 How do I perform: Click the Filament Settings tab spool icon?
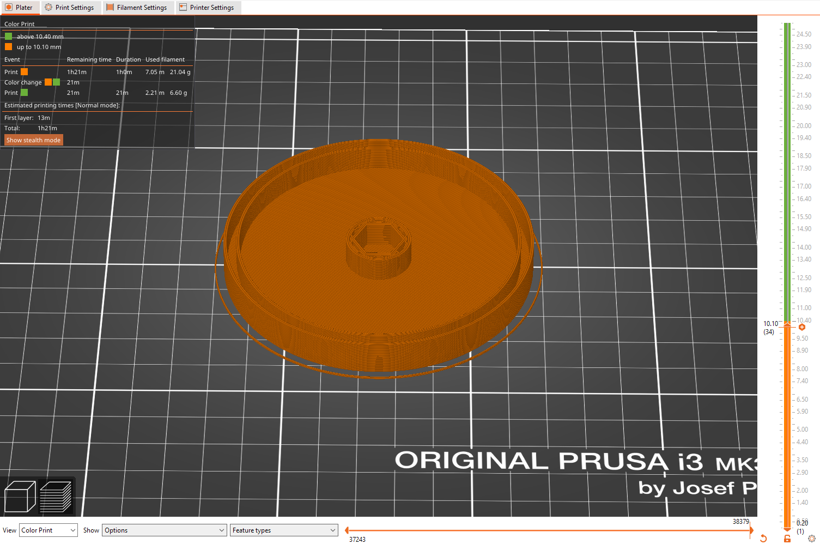110,8
